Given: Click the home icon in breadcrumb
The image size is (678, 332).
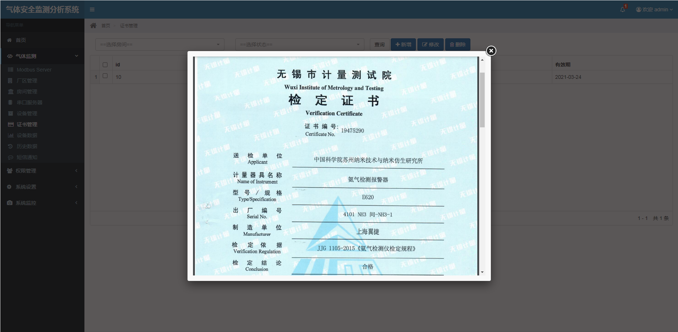Looking at the screenshot, I should tap(94, 26).
